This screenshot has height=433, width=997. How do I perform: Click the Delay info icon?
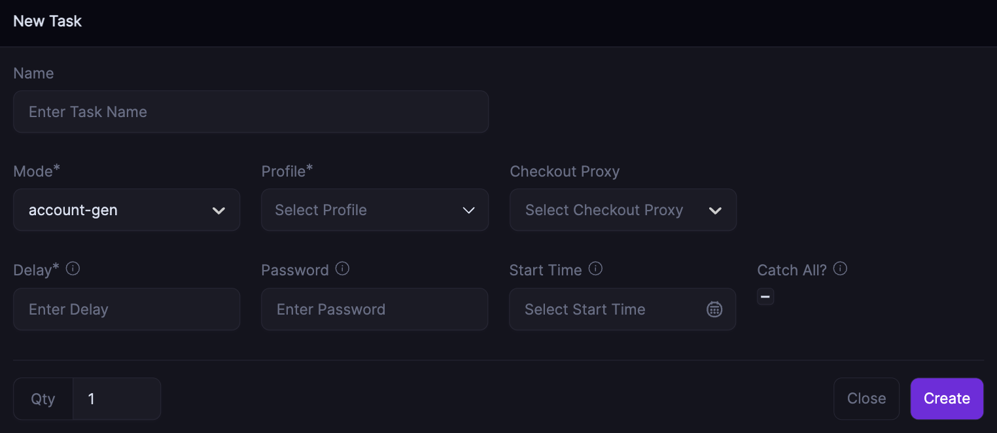point(73,269)
